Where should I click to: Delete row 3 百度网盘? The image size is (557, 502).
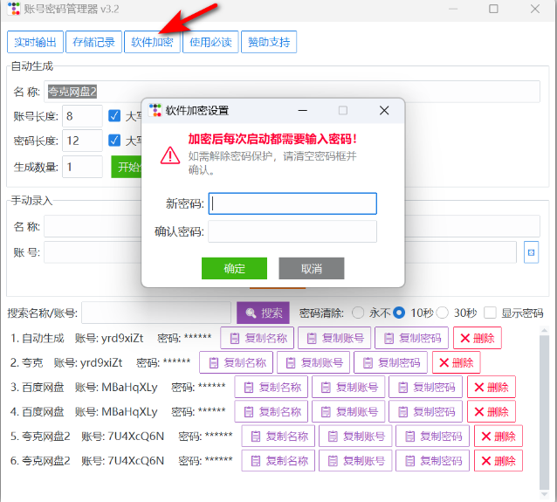(x=492, y=387)
